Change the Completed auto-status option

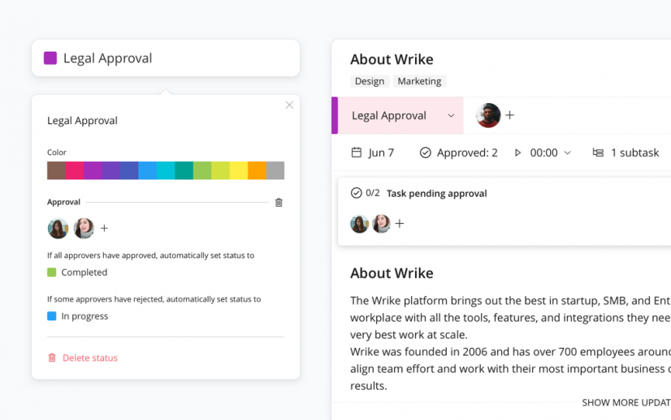(77, 272)
